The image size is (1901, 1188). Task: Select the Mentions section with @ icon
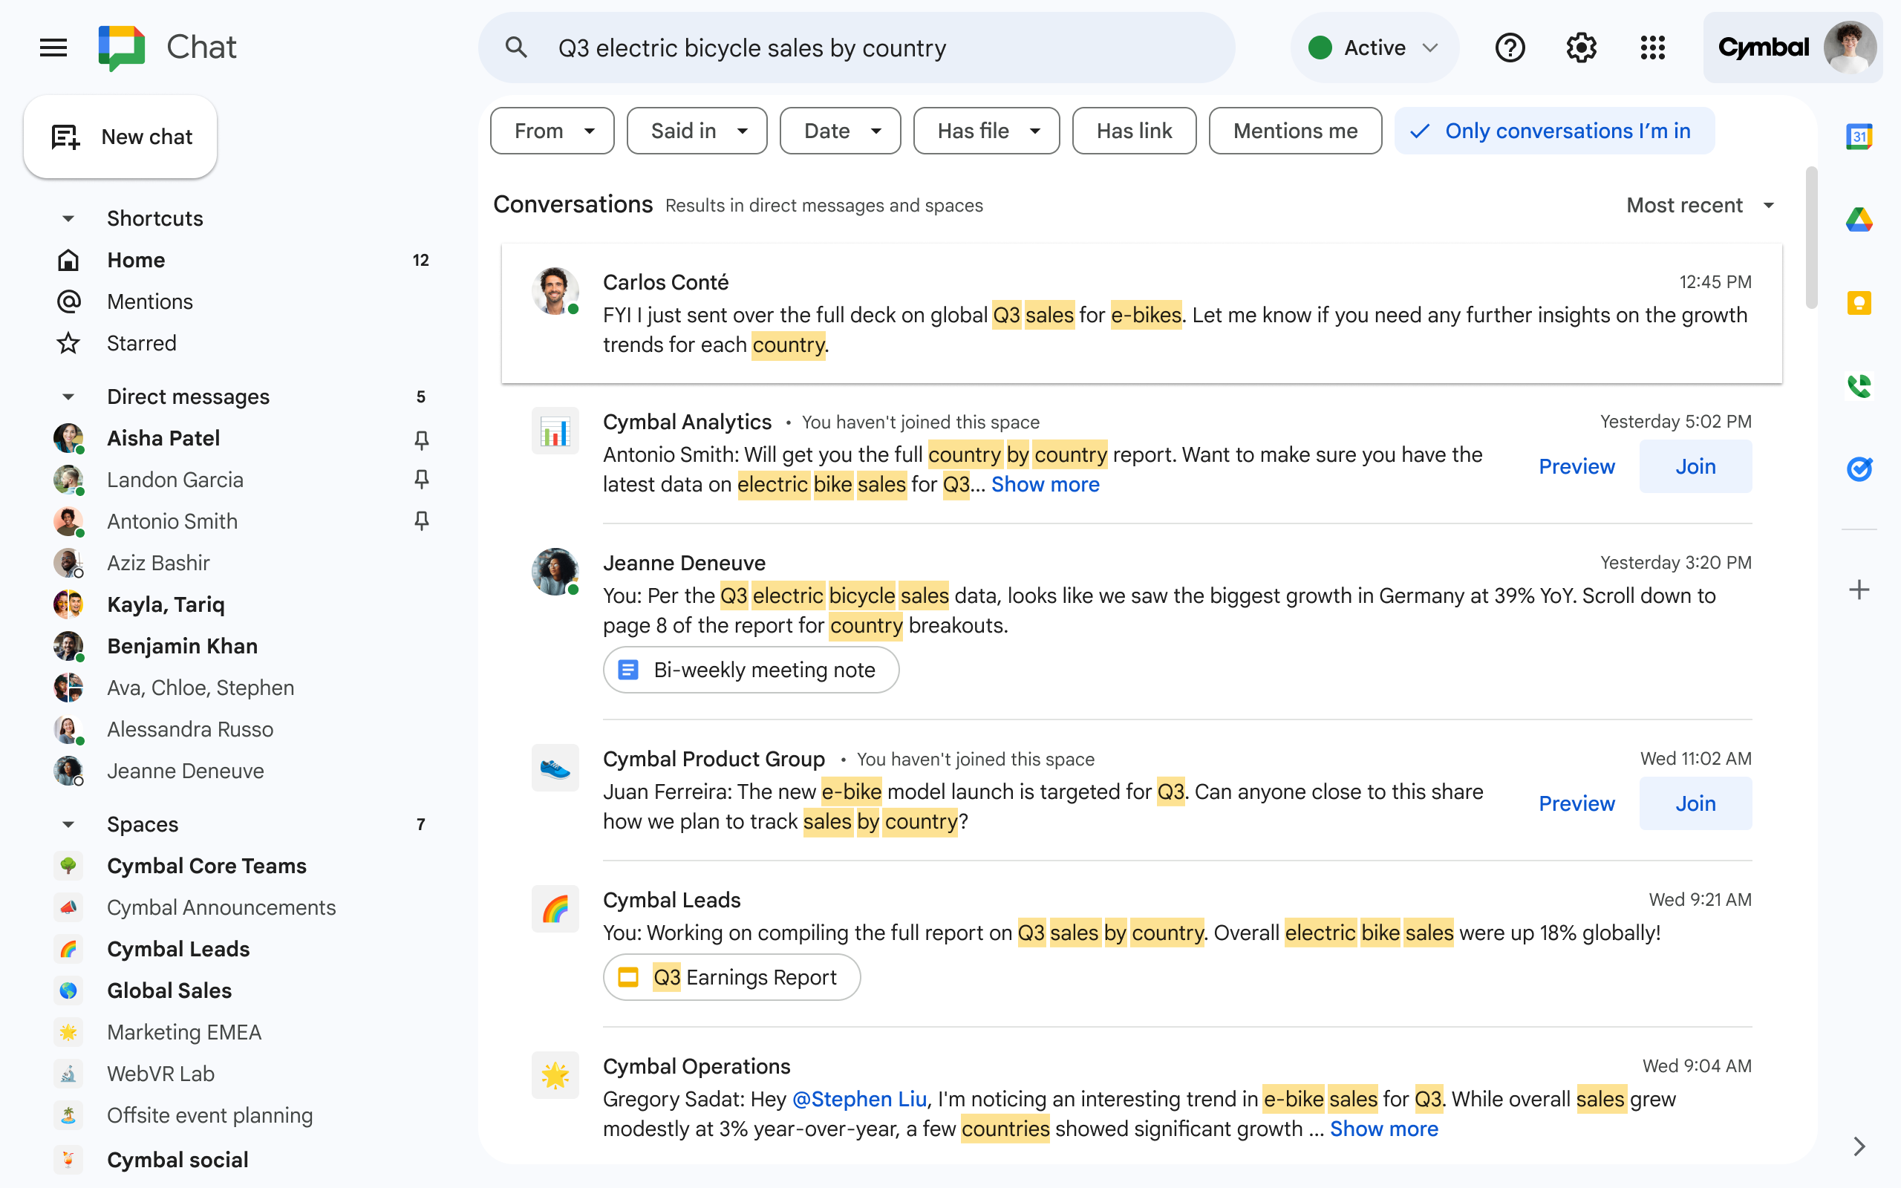149,301
